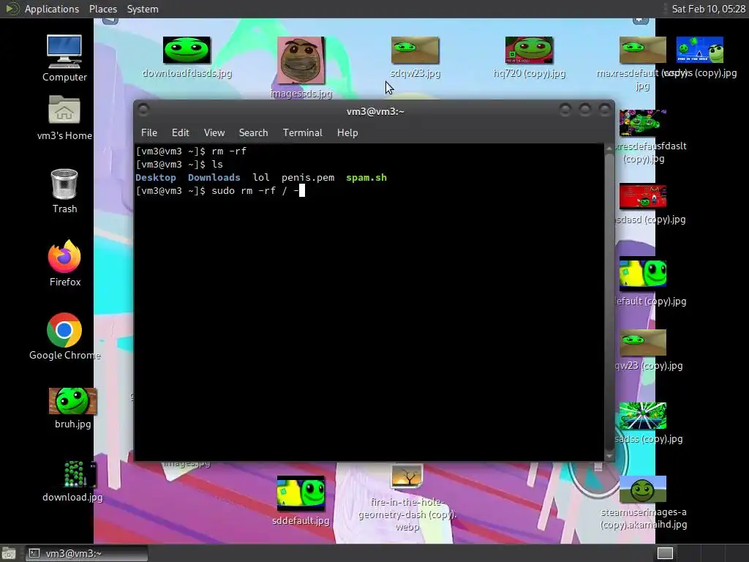The image size is (749, 562).
Task: Click the Downloads entry in ls output
Action: point(214,177)
